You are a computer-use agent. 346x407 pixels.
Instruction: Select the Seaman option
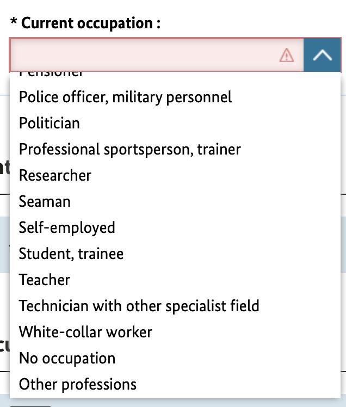45,202
